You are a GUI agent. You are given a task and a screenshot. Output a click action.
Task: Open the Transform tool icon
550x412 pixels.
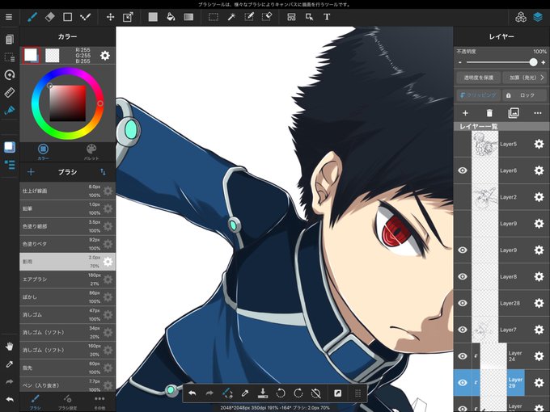pos(128,17)
